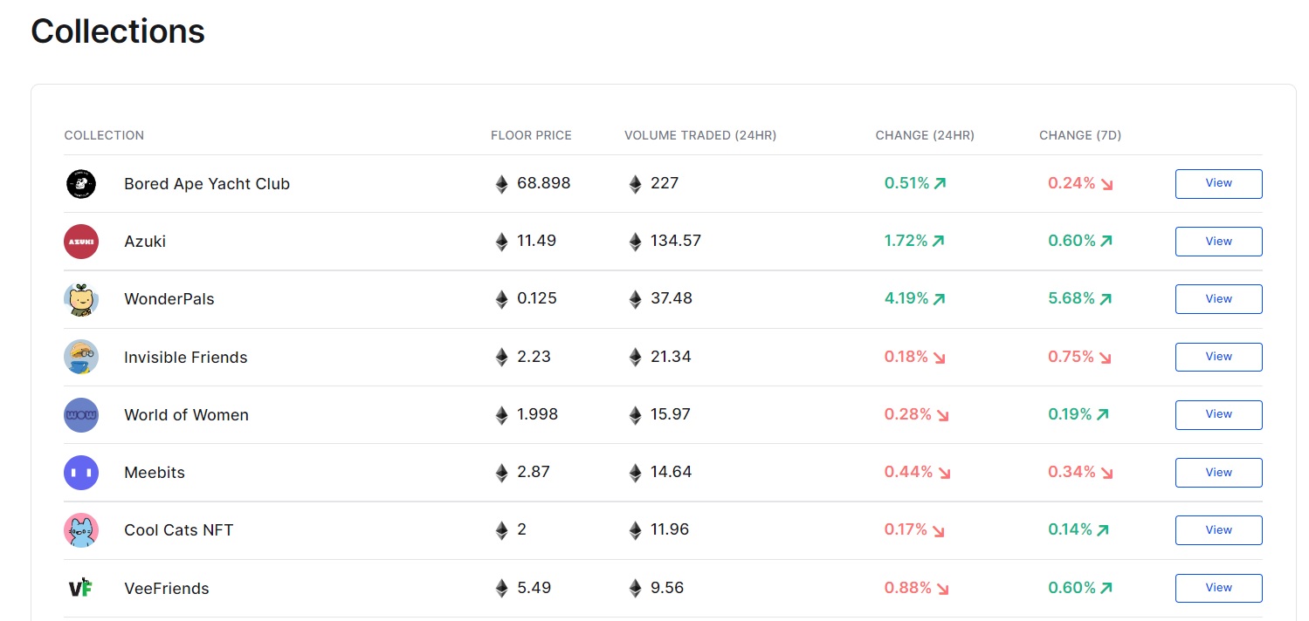Click Ethereum icon beside floor price 11.49
Image resolution: width=1309 pixels, height=621 pixels.
tap(501, 242)
